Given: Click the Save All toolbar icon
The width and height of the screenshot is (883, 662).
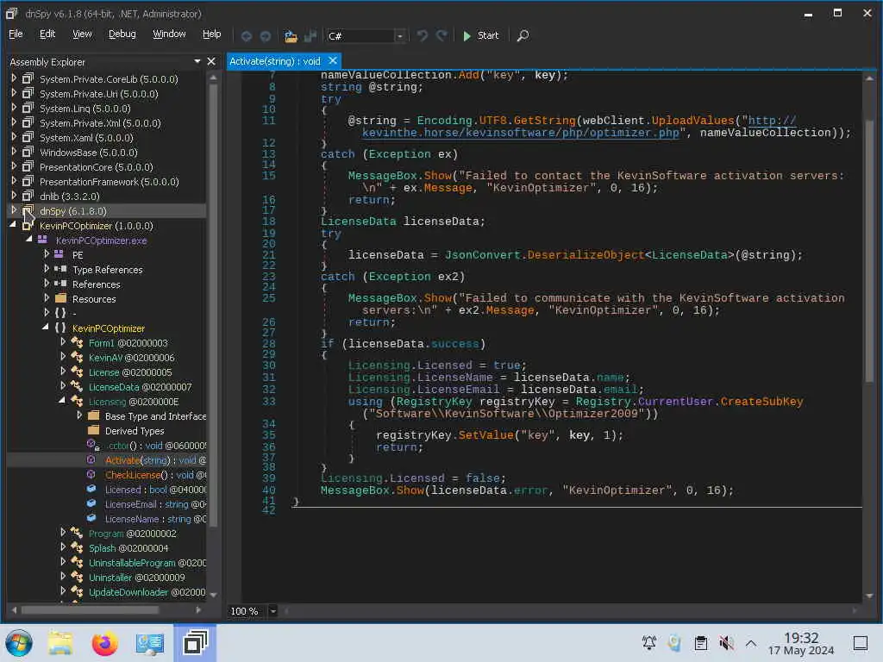Looking at the screenshot, I should [x=310, y=36].
